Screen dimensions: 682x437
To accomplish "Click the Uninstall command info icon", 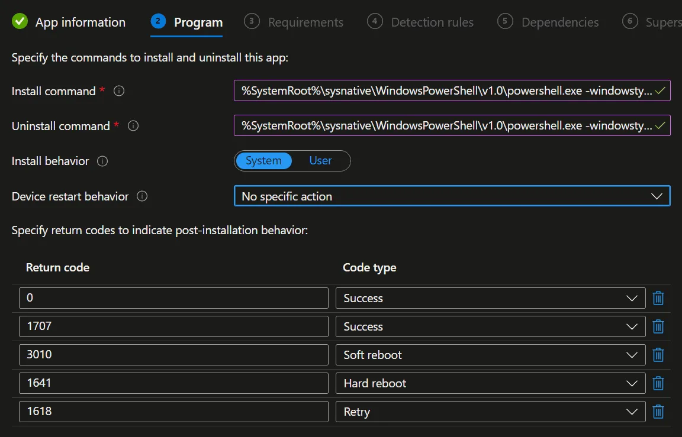I will (133, 126).
